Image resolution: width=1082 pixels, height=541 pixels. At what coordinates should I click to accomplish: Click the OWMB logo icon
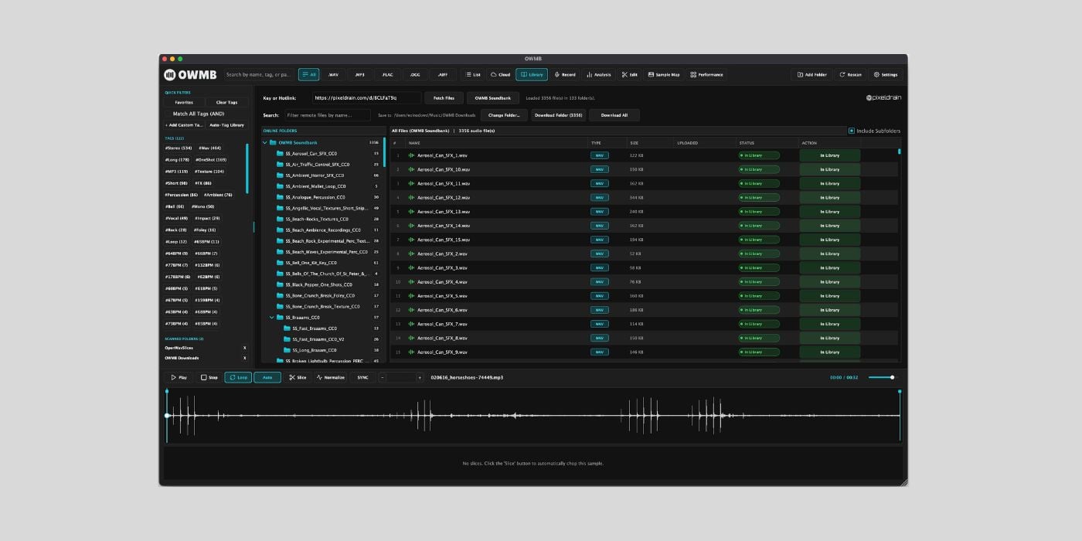click(170, 75)
